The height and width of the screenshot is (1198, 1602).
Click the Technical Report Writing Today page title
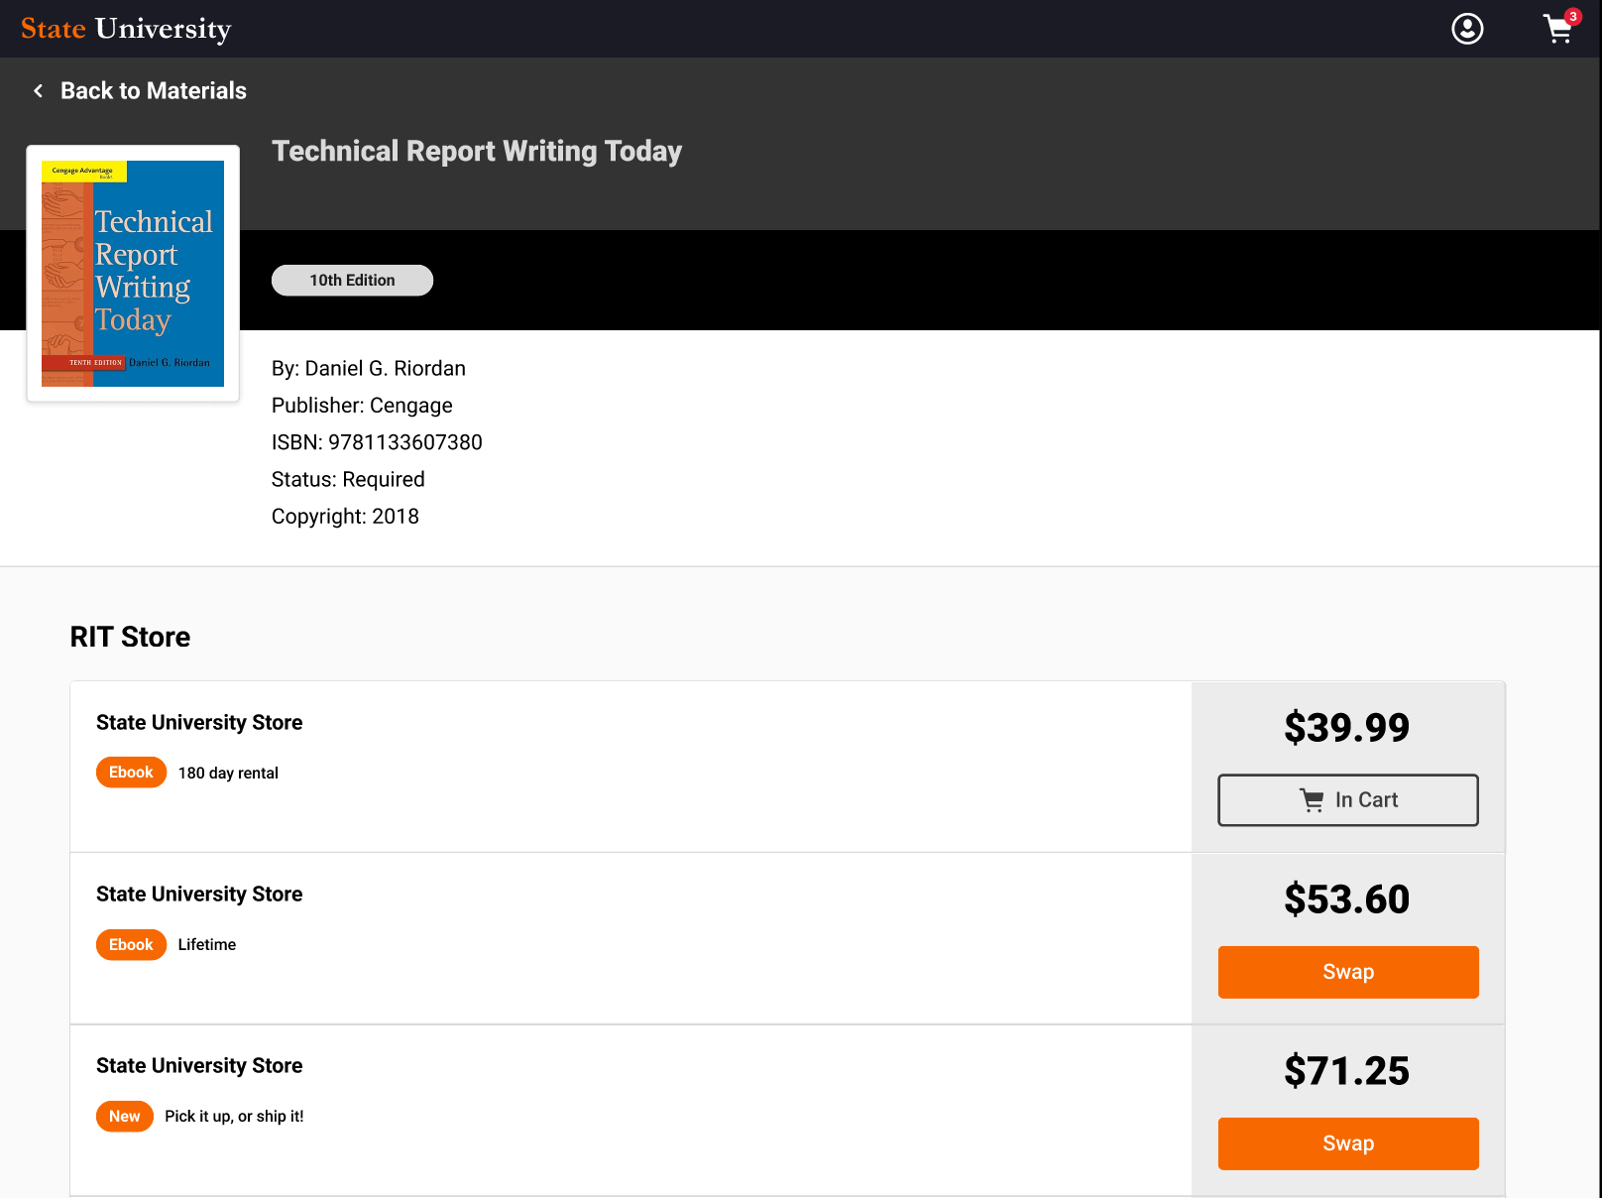(x=477, y=151)
